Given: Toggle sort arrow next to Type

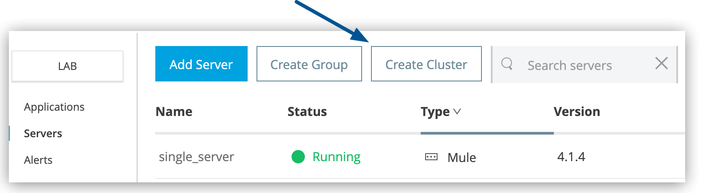Looking at the screenshot, I should click(457, 112).
